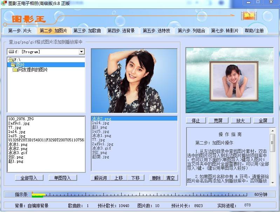Switch to 第七步.转影片 tab

coord(225,31)
